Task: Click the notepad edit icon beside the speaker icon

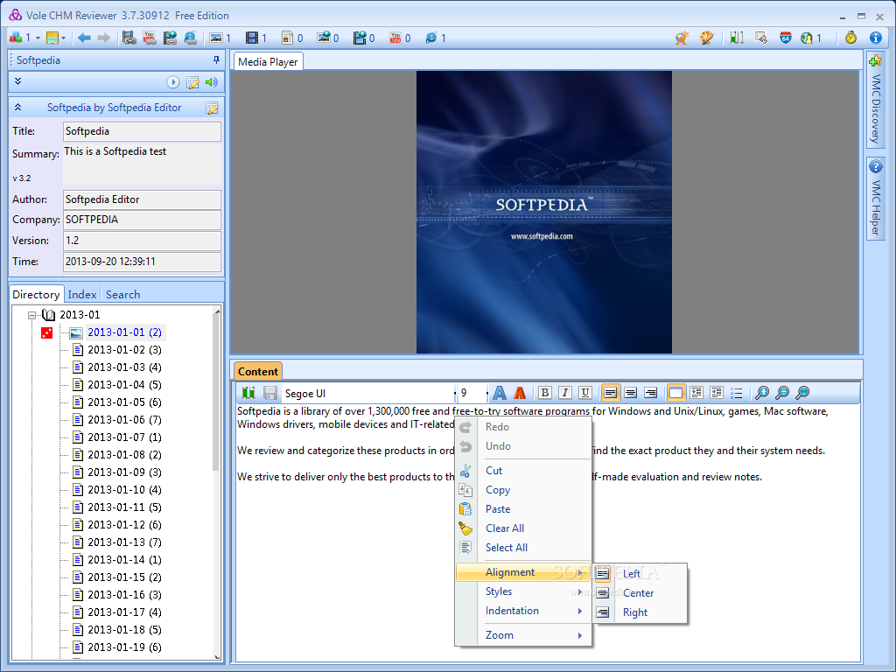Action: click(193, 82)
